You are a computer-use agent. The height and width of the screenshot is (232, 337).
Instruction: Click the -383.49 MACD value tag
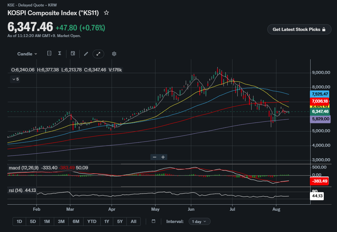pos(320,181)
